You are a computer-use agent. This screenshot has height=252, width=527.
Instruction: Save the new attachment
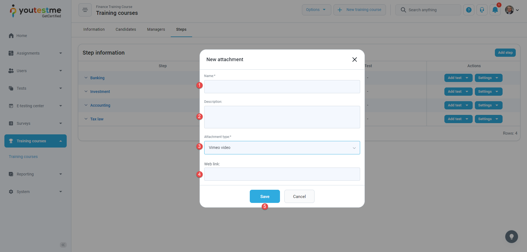[x=265, y=196]
